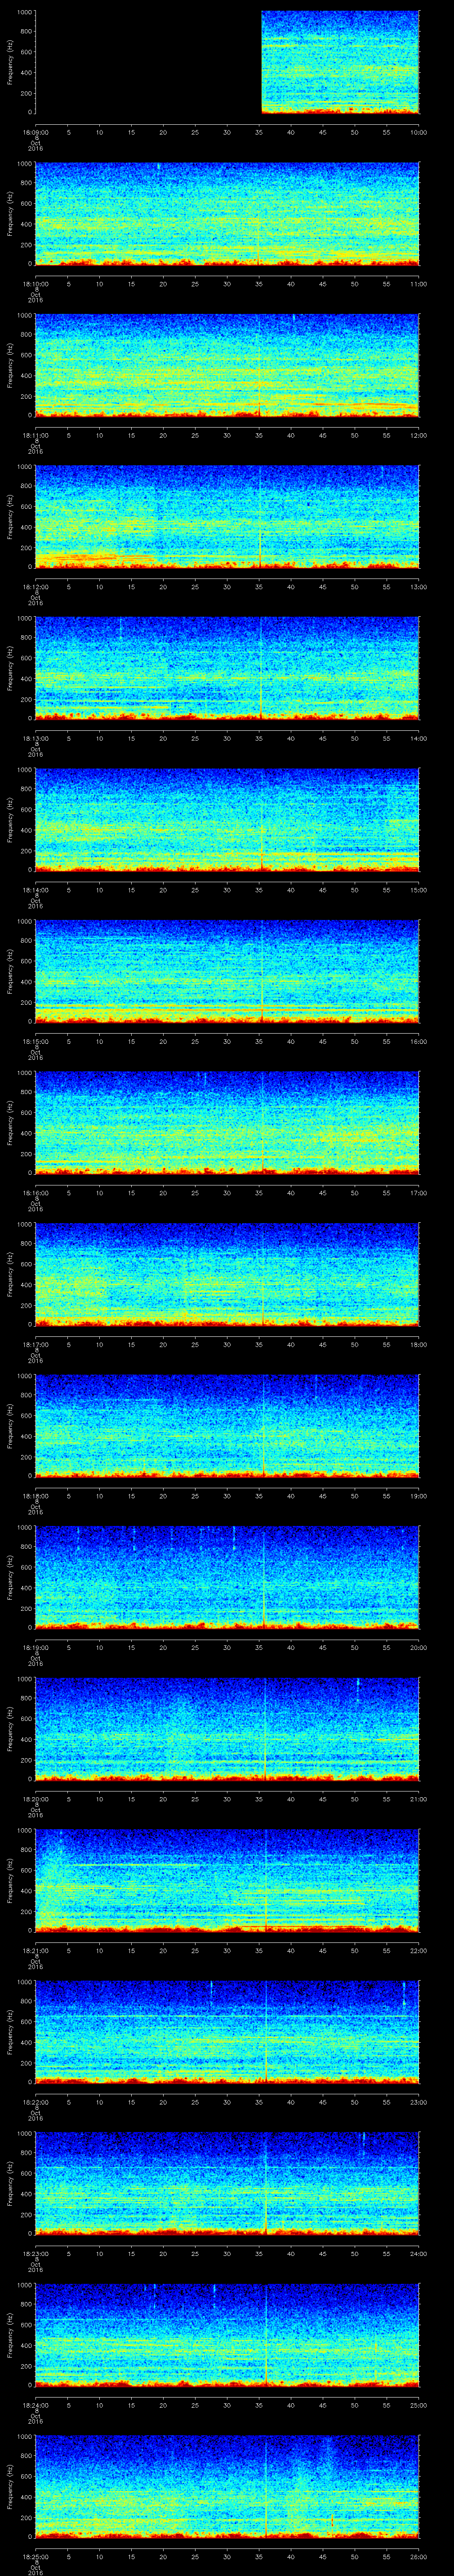Click the 11:00 end time label
This screenshot has height=2576, width=454.
[x=418, y=284]
